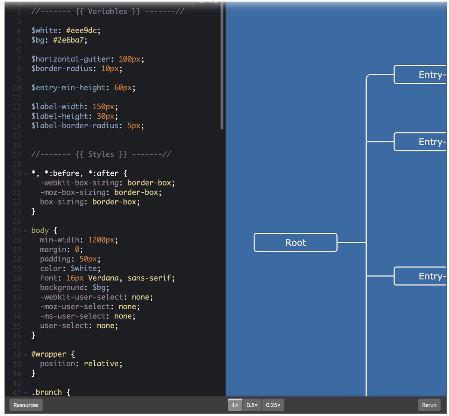This screenshot has width=449, height=416.
Task: Click the position: relative line
Action: [x=81, y=364]
